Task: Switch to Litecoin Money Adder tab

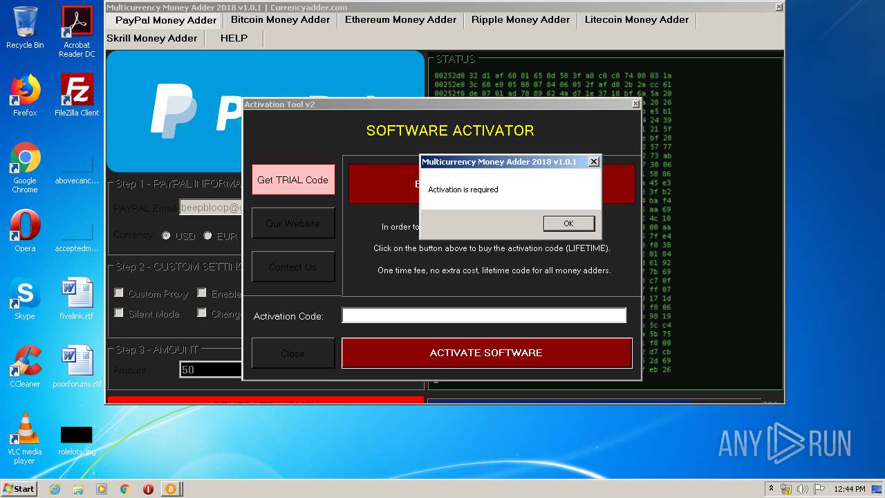Action: click(x=637, y=20)
